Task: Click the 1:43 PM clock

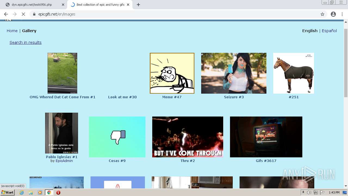Action: tap(334, 192)
